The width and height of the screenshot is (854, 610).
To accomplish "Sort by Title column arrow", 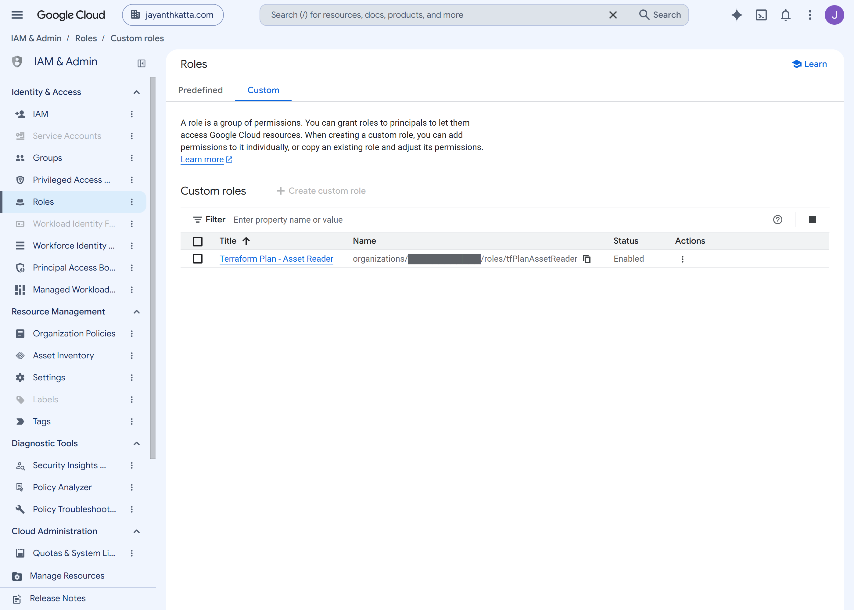I will click(246, 241).
